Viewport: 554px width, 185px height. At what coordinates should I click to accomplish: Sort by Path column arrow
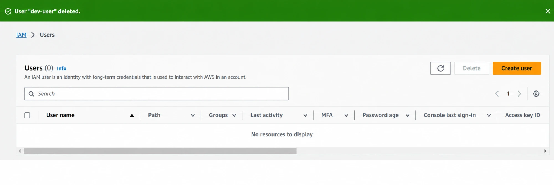point(193,116)
